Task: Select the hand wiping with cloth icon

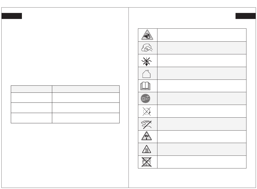Action: pos(147,48)
